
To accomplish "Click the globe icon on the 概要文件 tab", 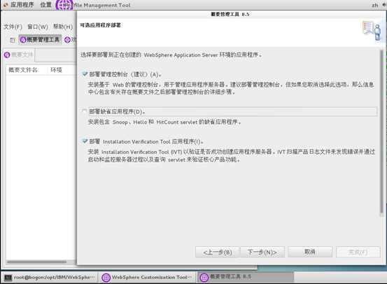I will [7, 55].
